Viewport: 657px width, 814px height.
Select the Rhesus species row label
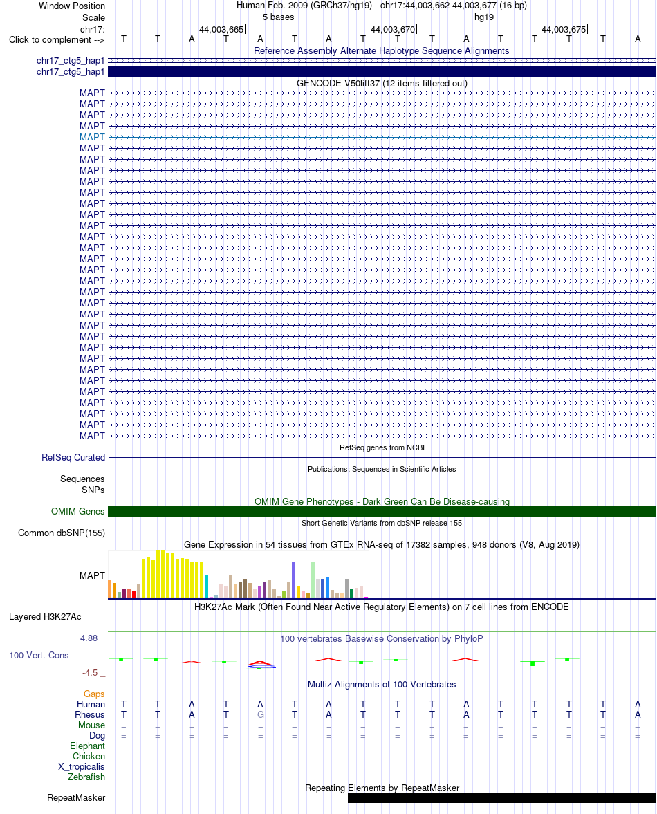[x=90, y=715]
